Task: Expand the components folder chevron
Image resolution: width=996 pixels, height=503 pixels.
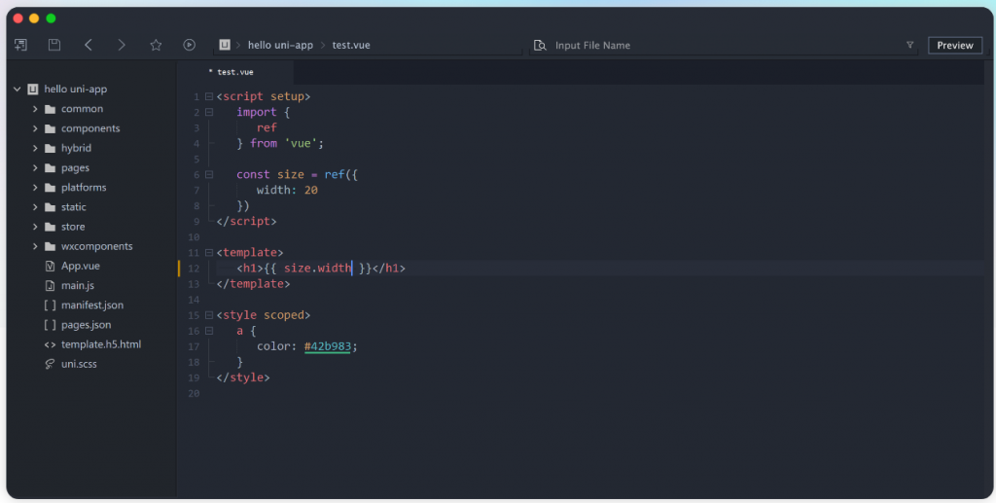Action: [35, 129]
